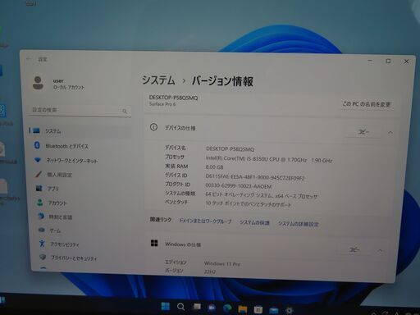Collapse the デバイスの仕様 section chevron

click(x=390, y=133)
